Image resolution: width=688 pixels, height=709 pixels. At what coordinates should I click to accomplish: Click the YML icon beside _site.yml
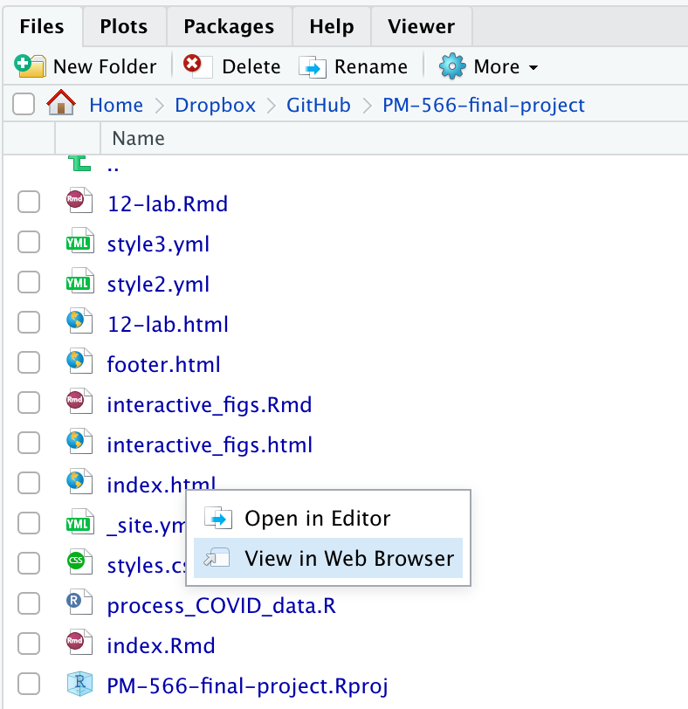(80, 522)
